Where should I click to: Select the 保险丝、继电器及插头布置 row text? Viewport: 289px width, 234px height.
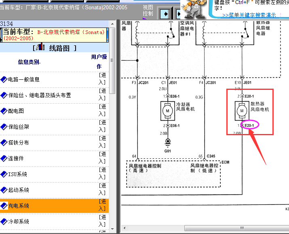(40, 96)
